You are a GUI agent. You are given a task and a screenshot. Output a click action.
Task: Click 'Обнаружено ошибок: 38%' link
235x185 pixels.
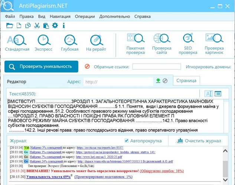point(162,171)
